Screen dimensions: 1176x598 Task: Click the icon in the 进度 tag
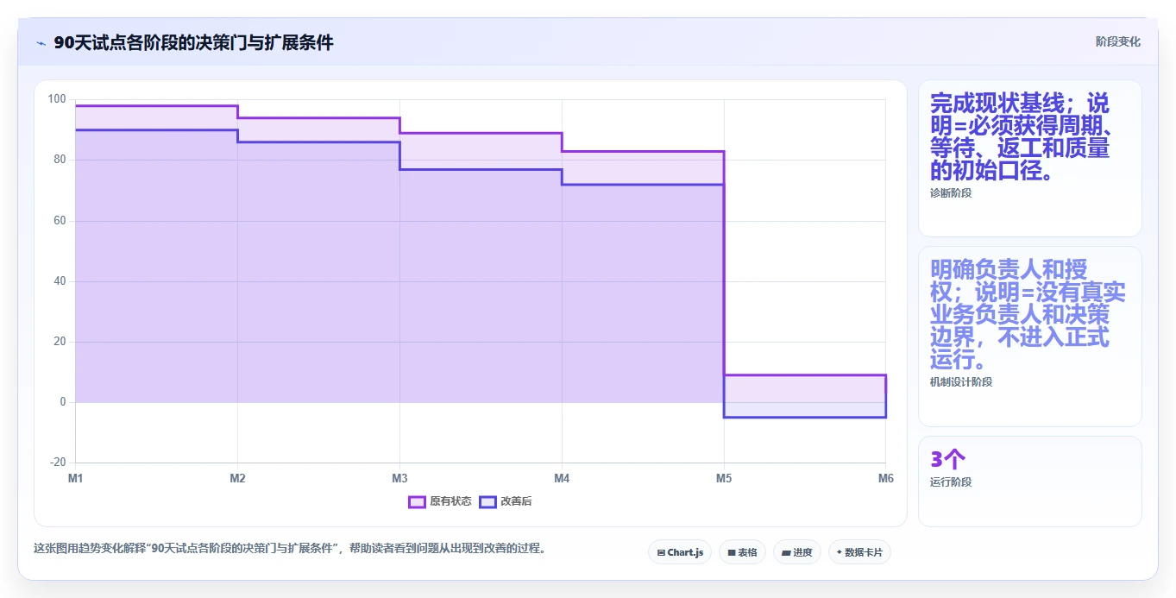pyautogui.click(x=786, y=552)
